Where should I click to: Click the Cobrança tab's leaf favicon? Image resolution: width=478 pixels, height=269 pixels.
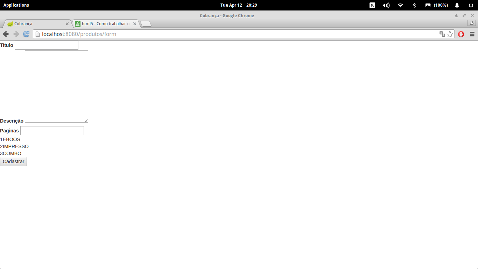point(10,24)
